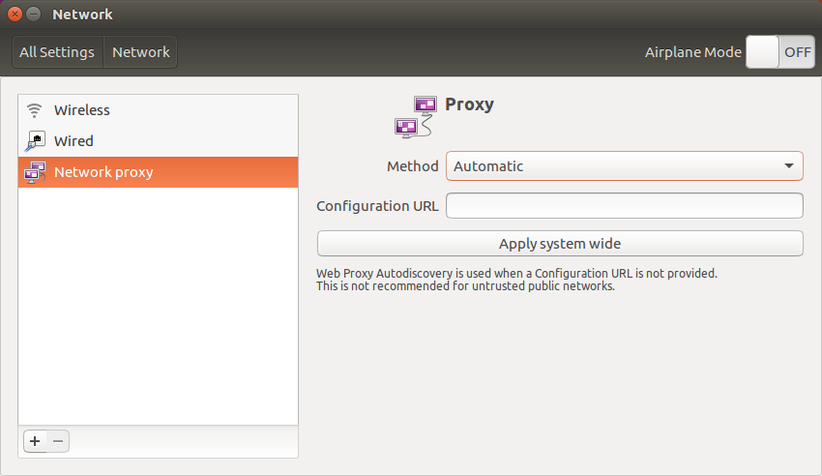
Task: Click the Wi-Fi signal icon beside Wireless
Action: coord(35,110)
